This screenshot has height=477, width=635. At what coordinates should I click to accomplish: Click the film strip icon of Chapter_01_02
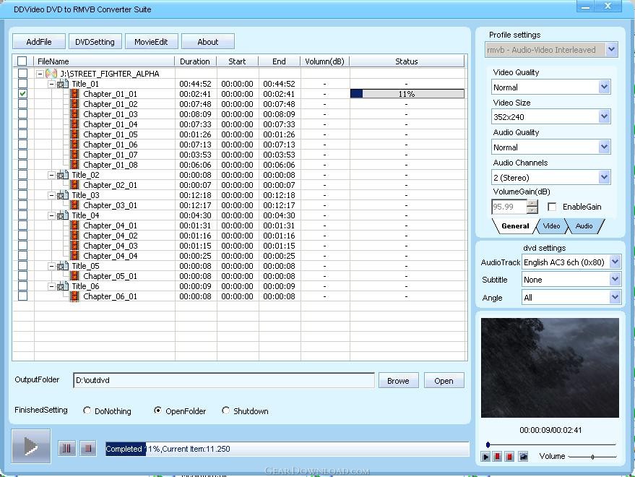[x=74, y=104]
